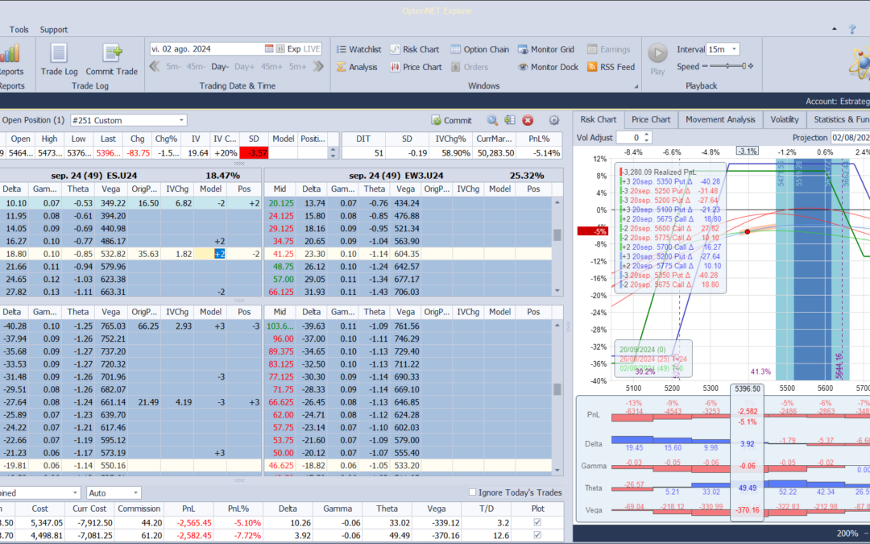Click the bar toggle icon left of Exp
Viewport: 870px width, 544px height.
click(281, 49)
